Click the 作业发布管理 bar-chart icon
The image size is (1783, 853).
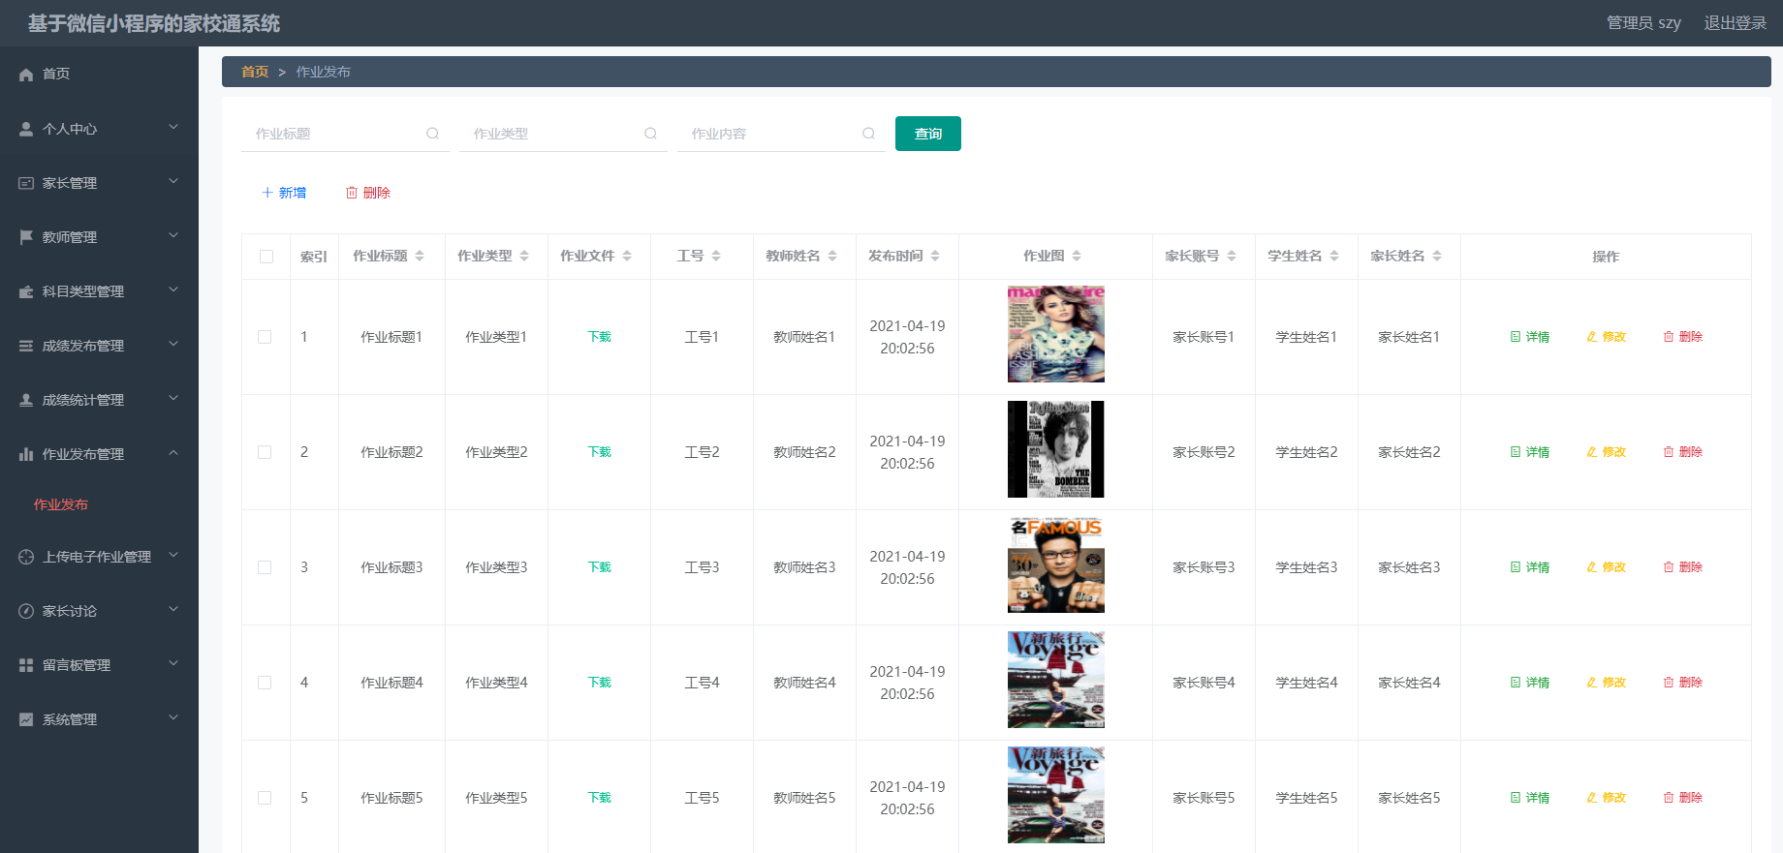click(26, 454)
